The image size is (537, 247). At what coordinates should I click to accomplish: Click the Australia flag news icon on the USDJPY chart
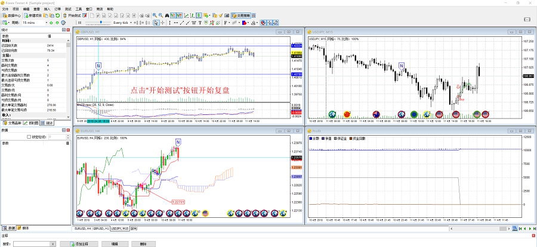pos(376,114)
